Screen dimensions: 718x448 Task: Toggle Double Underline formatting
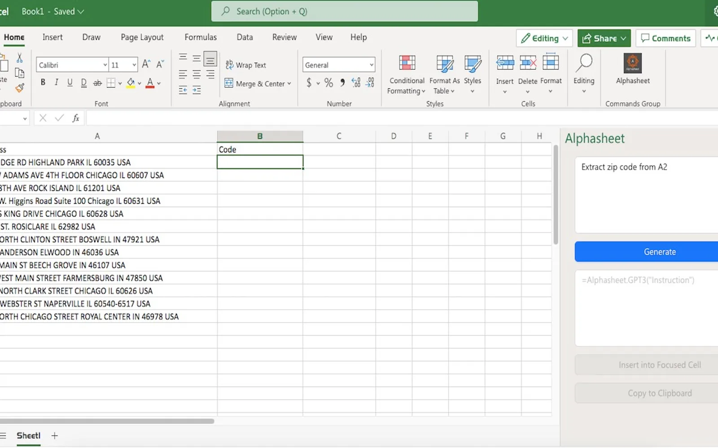(83, 82)
